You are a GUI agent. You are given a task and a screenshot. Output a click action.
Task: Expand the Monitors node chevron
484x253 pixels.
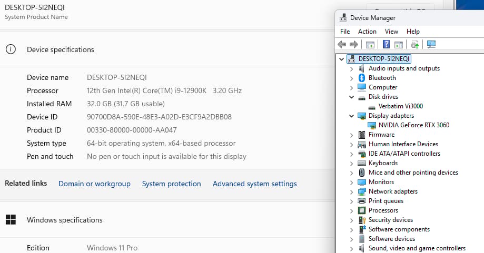tap(351, 183)
